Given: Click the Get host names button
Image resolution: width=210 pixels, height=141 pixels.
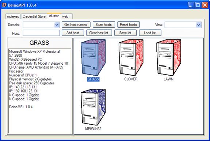Looking at the screenshot, I should [76, 24].
